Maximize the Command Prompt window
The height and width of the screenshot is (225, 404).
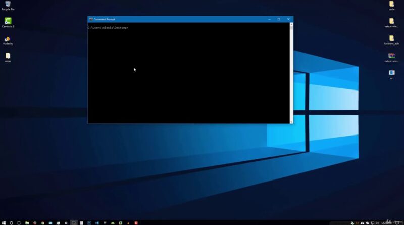pos(279,19)
